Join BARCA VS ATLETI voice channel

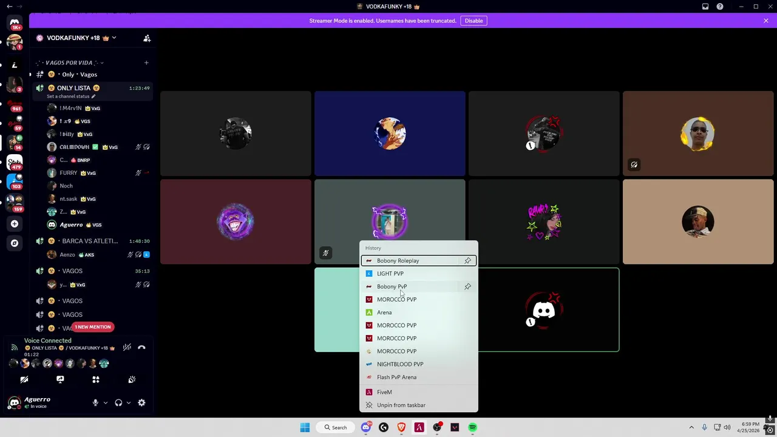click(91, 241)
